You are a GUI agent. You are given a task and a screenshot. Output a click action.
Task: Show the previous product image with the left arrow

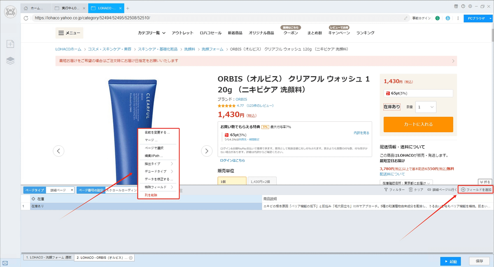pos(58,151)
